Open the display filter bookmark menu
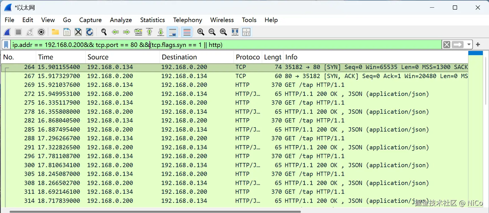This screenshot has width=489, height=213. (x=6, y=45)
